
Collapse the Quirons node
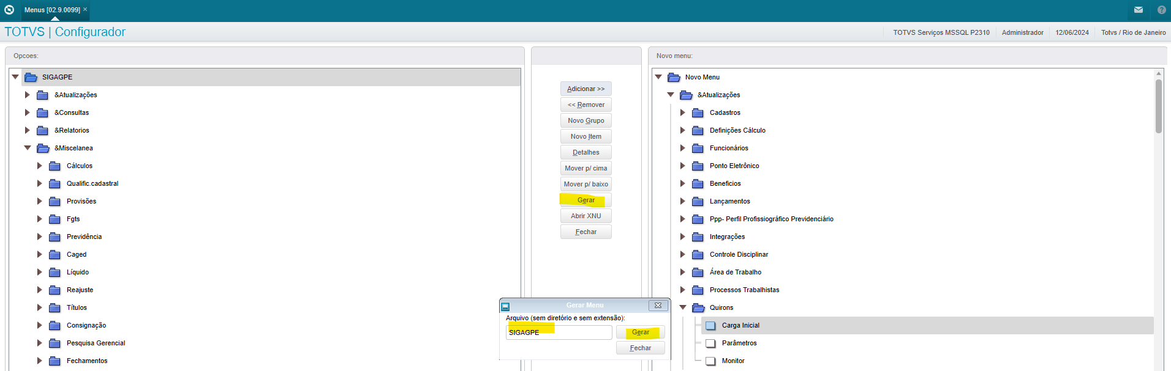(683, 307)
